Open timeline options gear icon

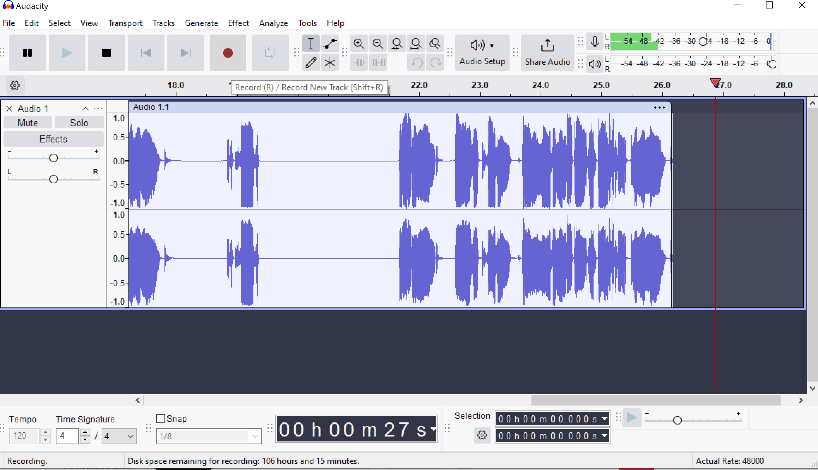[15, 85]
